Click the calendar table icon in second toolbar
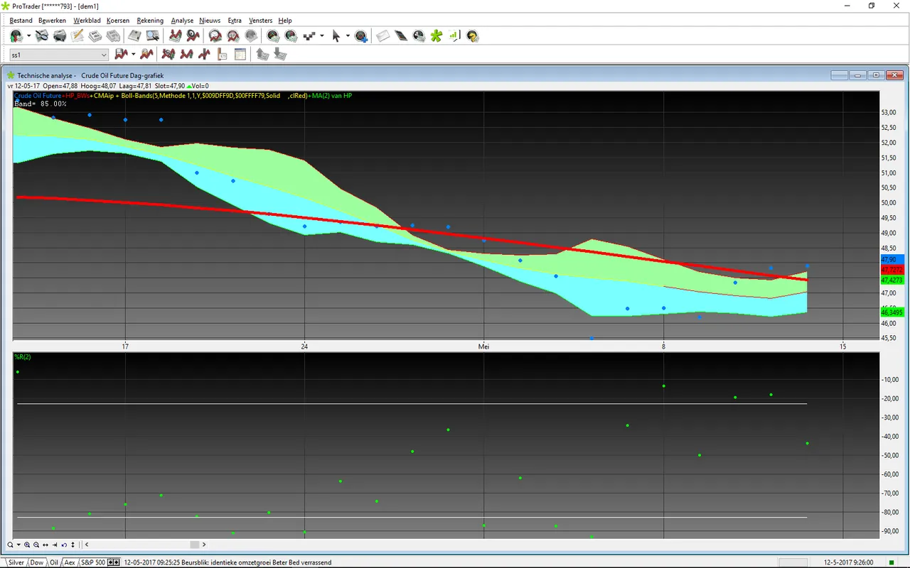The image size is (910, 568). pyautogui.click(x=240, y=54)
